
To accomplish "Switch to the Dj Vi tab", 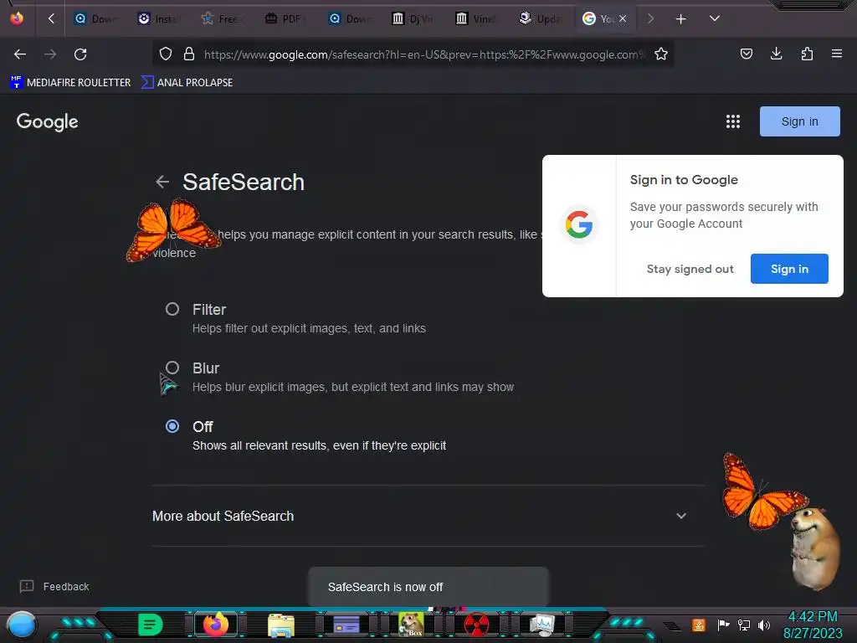I will coord(413,19).
